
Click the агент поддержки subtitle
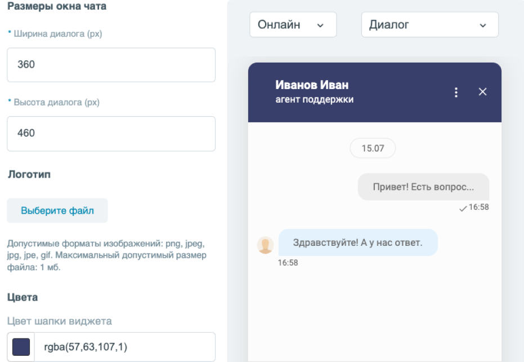pos(314,100)
